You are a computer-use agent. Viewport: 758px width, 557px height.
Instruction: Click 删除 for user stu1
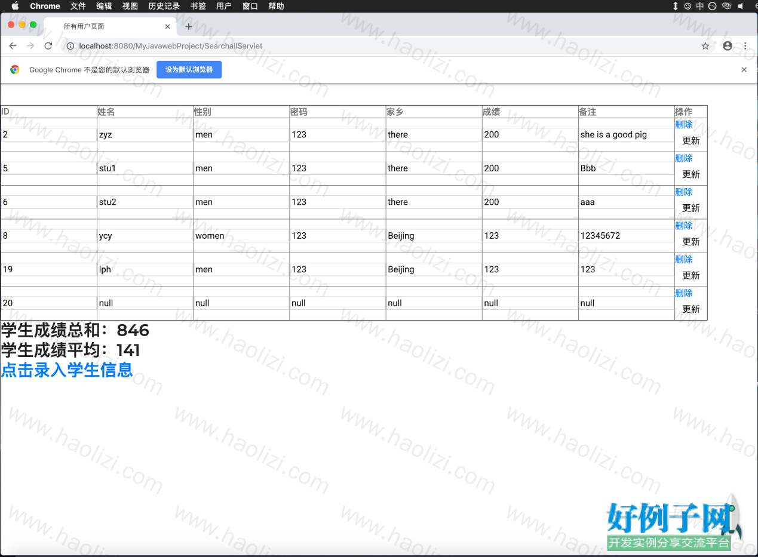point(684,158)
